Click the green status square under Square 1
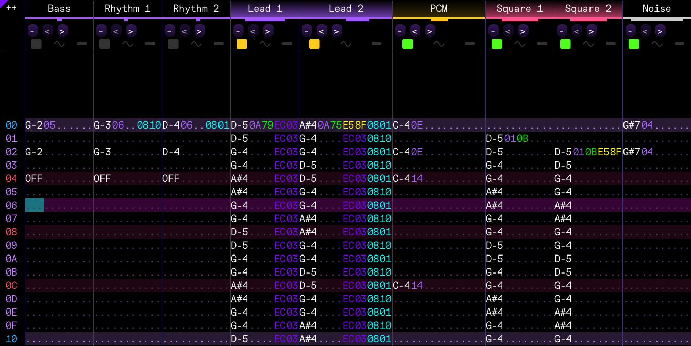The width and height of the screenshot is (691, 346). tap(497, 44)
